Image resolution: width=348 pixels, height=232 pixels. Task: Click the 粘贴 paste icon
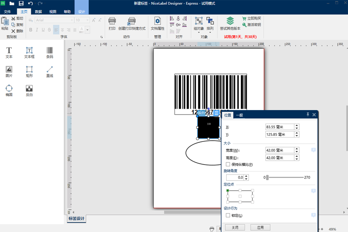click(5, 21)
